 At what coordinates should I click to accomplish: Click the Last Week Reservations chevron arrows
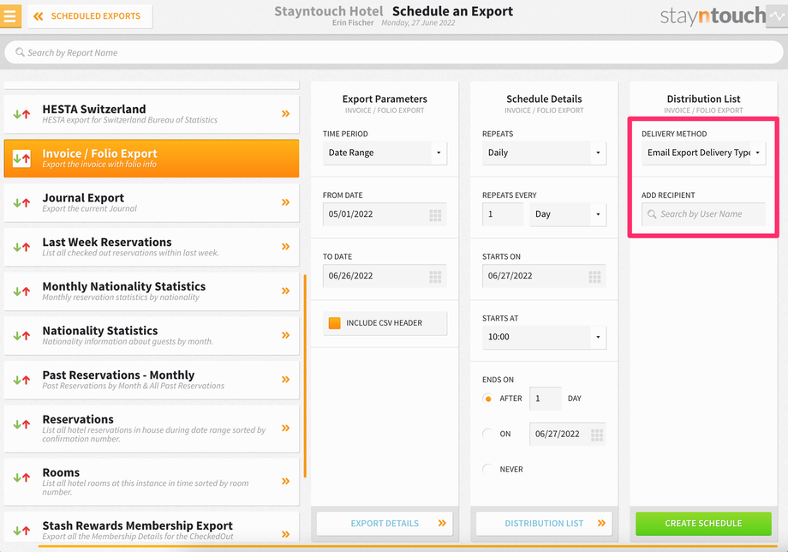point(285,246)
